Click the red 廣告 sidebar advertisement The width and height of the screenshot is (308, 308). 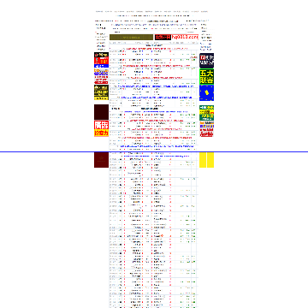pyautogui.click(x=101, y=128)
